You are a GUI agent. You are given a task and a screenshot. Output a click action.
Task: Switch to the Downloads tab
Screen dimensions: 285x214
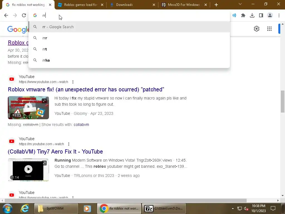(133, 5)
